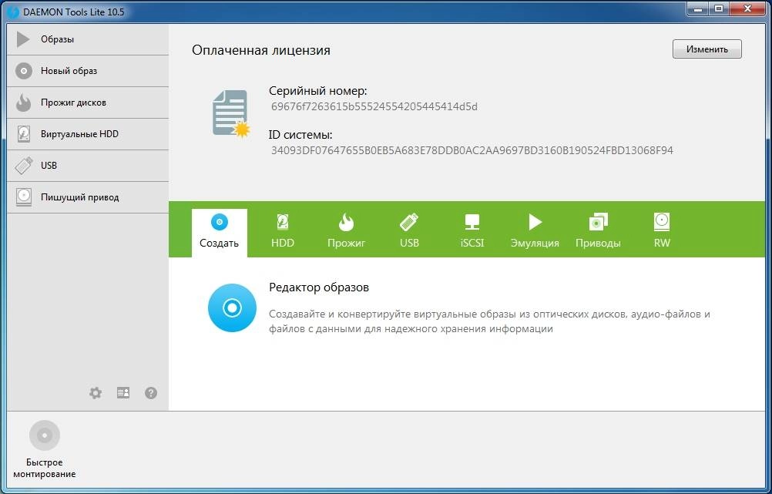Close the DAEMON Tools Lite window
Screen dimensions: 772x494
[747, 8]
